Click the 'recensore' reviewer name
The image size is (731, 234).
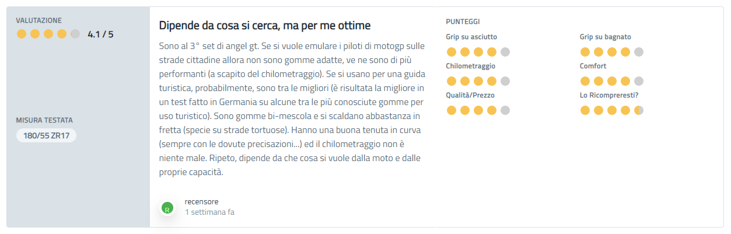201,202
